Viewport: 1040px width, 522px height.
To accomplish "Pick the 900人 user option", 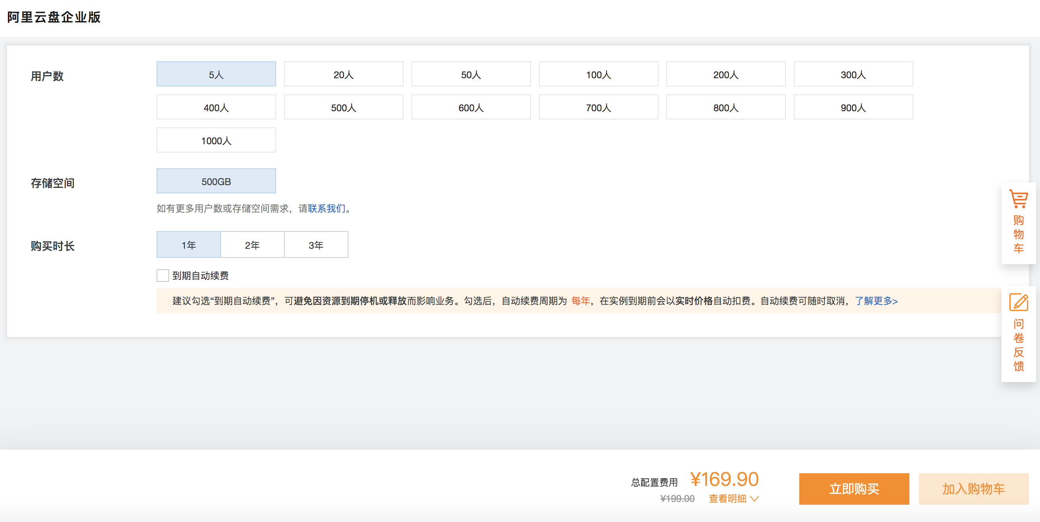I will (x=853, y=107).
